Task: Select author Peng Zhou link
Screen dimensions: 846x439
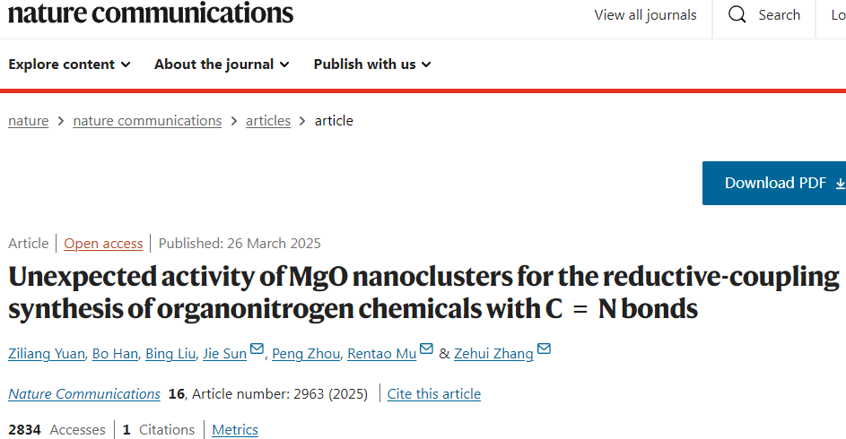Action: pos(306,354)
